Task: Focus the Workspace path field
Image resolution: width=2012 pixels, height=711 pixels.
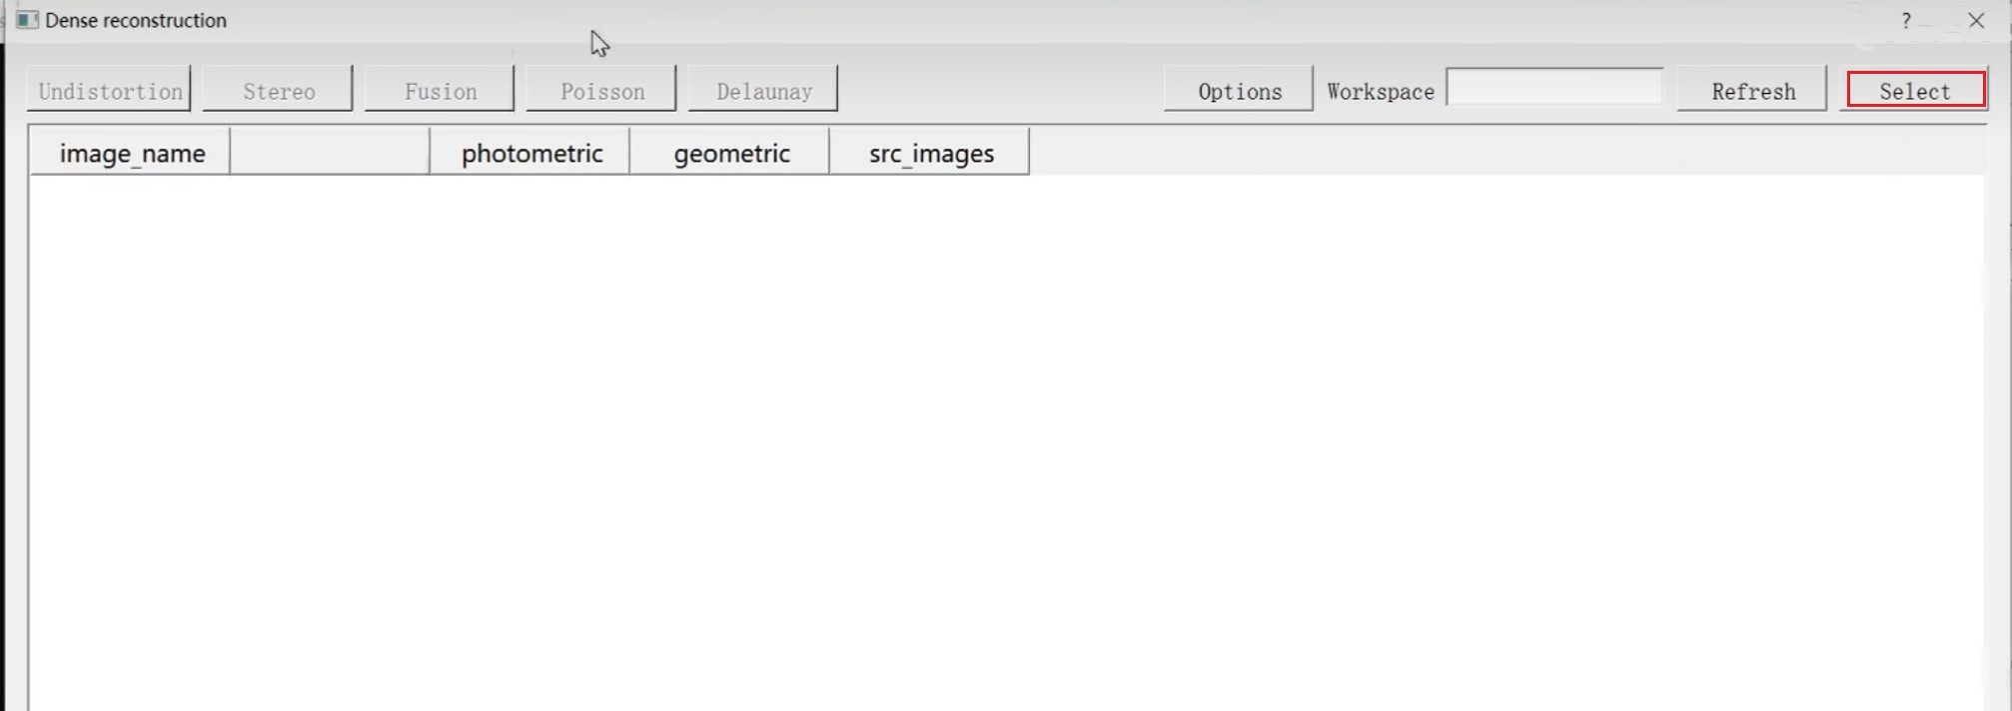Action: tap(1554, 87)
